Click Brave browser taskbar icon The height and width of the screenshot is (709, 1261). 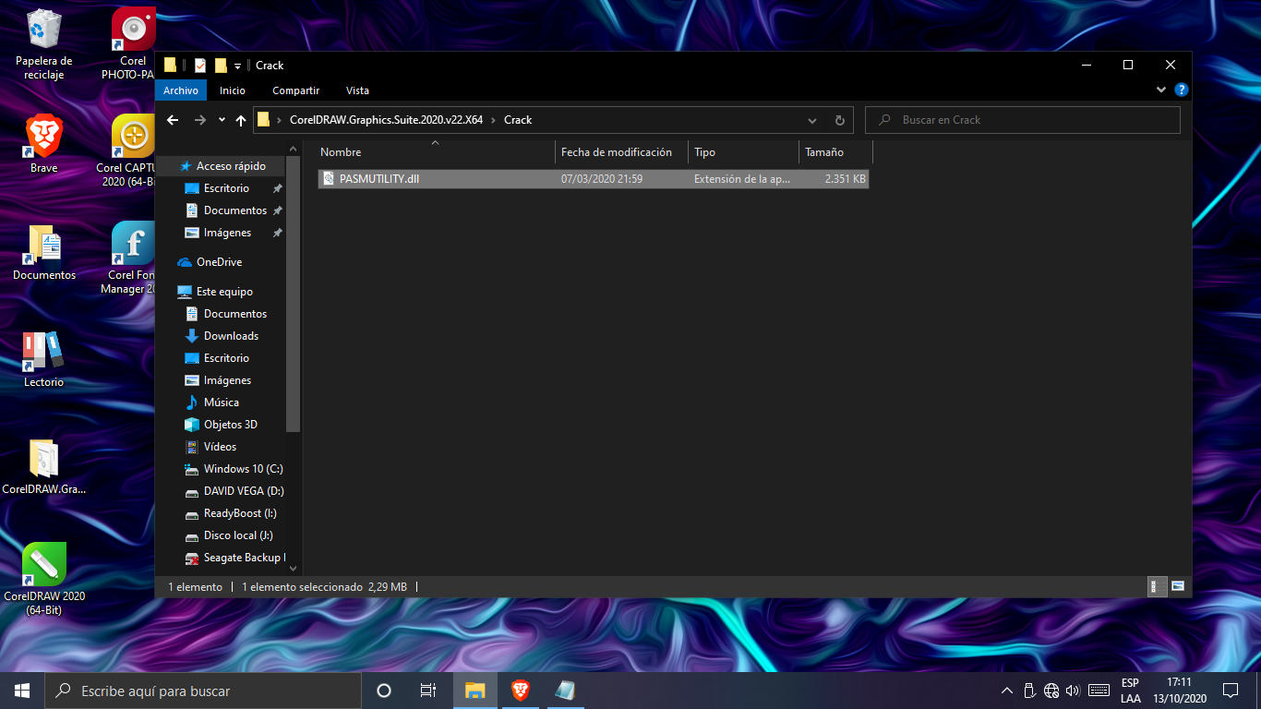(x=520, y=691)
